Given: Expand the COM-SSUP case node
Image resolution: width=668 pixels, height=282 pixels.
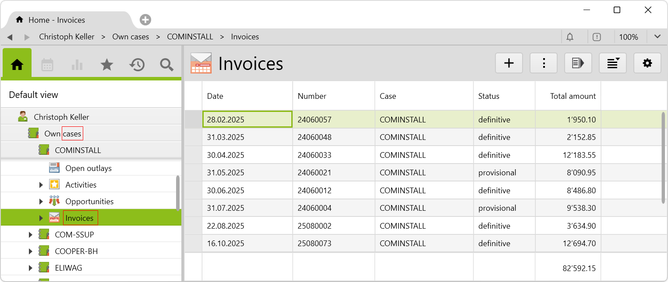Looking at the screenshot, I should pyautogui.click(x=31, y=235).
